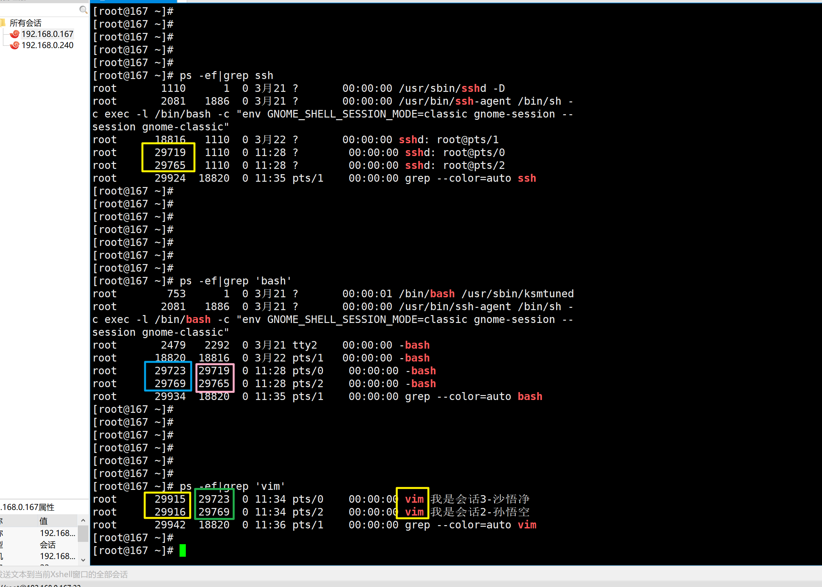
Task: Select the 192.168.0.167 session entry
Action: tap(47, 34)
